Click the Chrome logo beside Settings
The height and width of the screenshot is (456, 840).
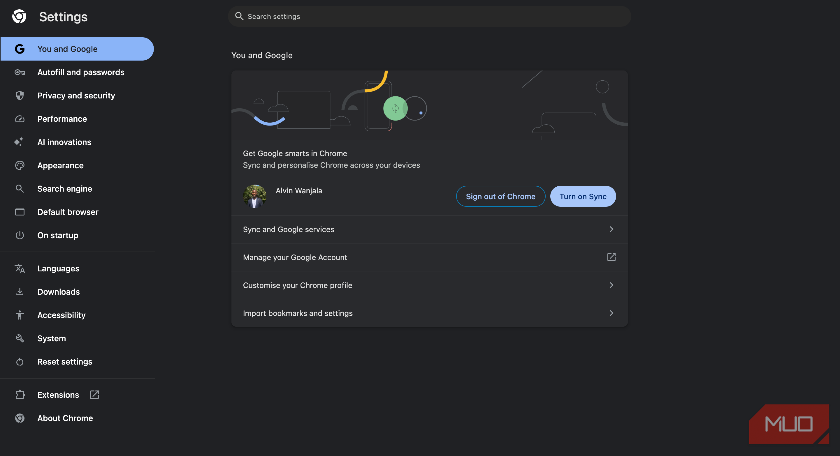coord(19,17)
